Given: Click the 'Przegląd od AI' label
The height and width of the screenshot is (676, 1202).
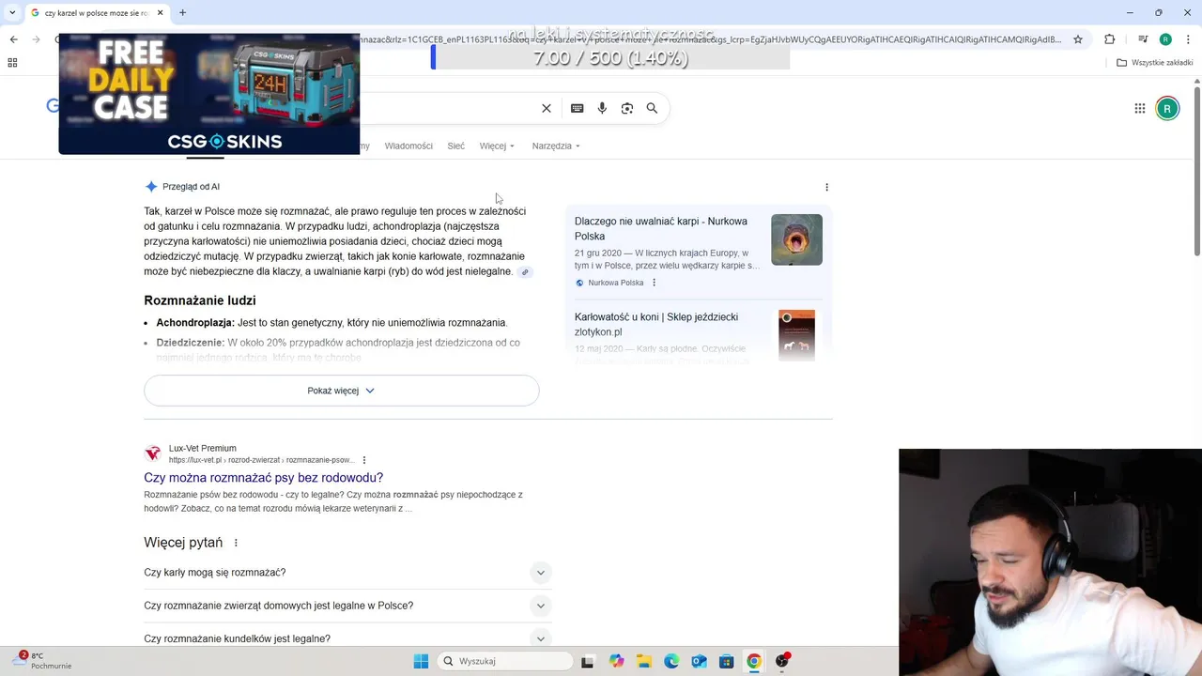Looking at the screenshot, I should tap(191, 187).
